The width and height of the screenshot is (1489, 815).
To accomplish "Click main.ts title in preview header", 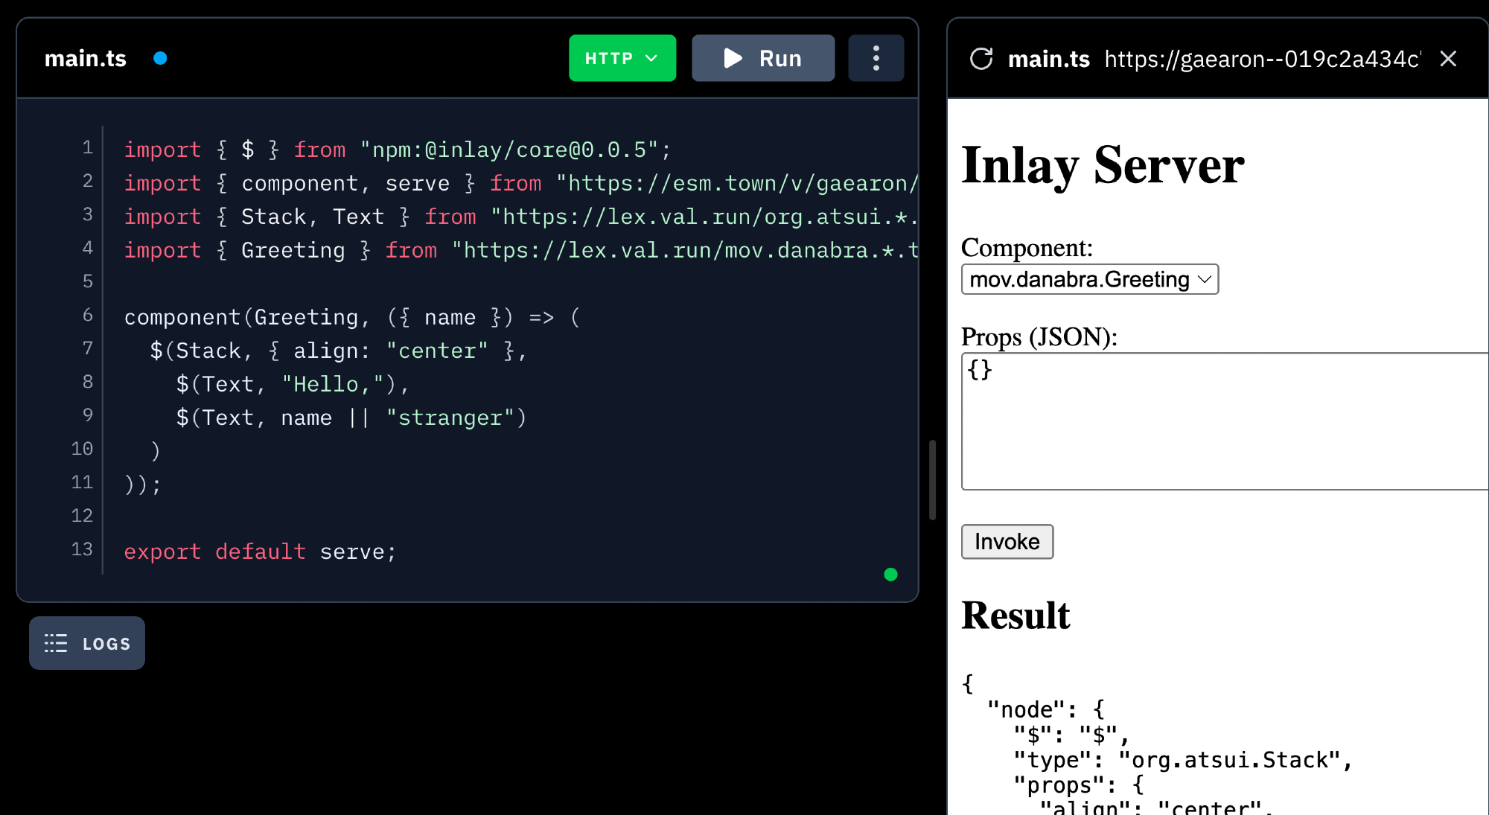I will click(1048, 59).
